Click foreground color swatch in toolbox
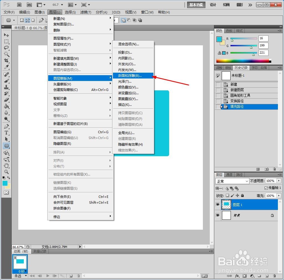The width and height of the screenshot is (284, 280). 5,183
